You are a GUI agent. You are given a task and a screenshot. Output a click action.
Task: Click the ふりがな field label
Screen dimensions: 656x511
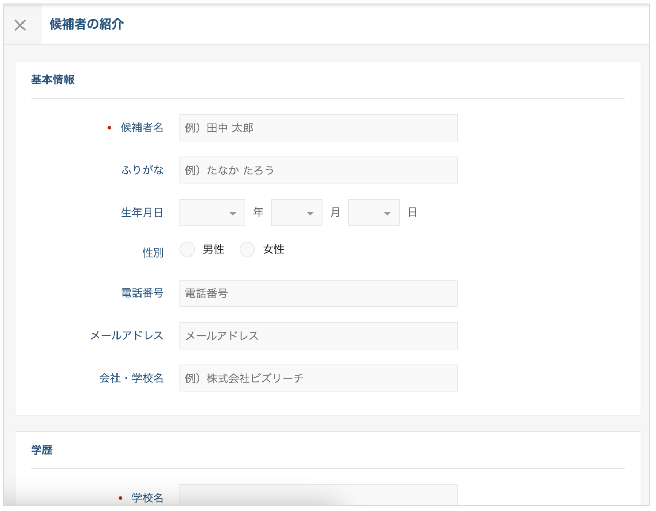143,170
